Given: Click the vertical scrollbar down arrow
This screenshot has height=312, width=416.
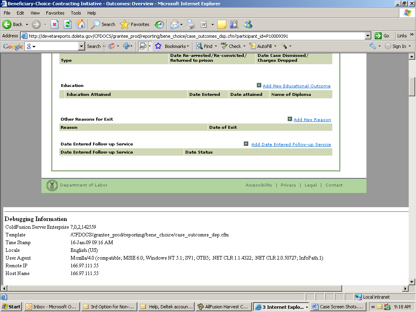Looking at the screenshot, I should coord(412,281).
